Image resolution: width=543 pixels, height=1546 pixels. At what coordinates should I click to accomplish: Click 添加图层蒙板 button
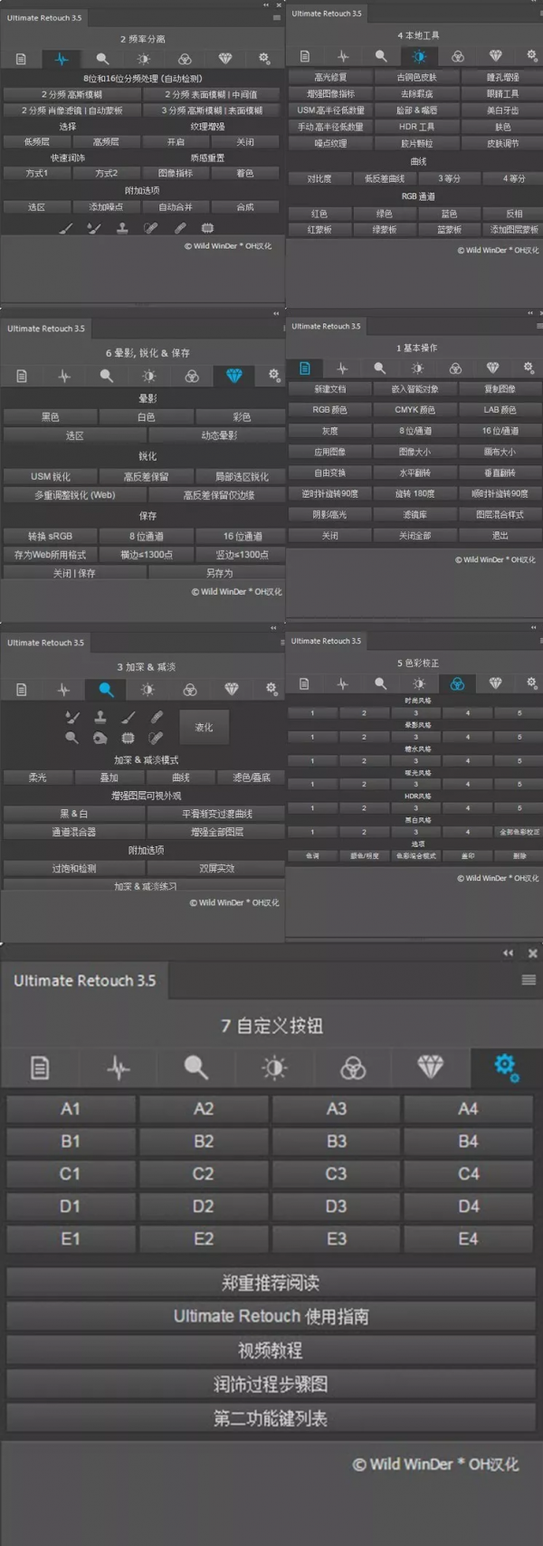[x=514, y=230]
